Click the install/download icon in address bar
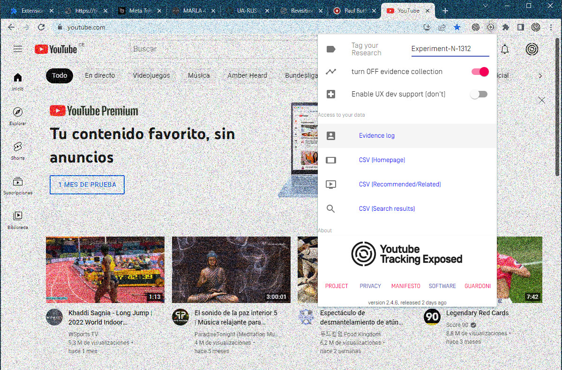 [427, 27]
